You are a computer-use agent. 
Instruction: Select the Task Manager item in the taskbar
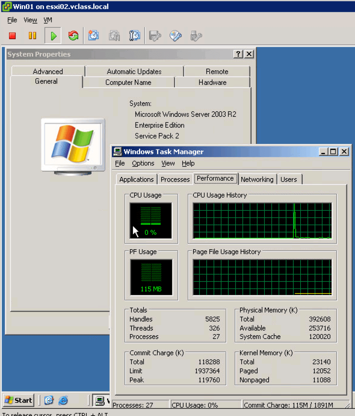point(101,400)
